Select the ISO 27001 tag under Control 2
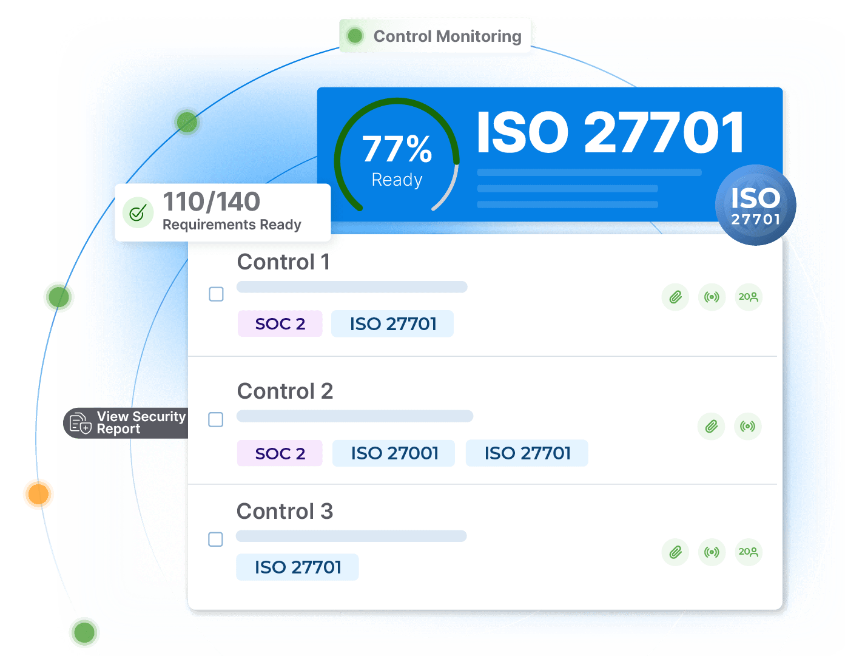 (394, 453)
